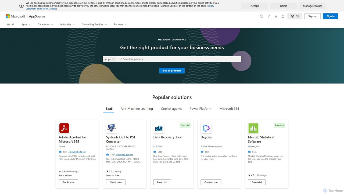Image resolution: width=344 pixels, height=194 pixels.
Task: Click SysTools' 5.0 rating text
Action: click(x=114, y=171)
